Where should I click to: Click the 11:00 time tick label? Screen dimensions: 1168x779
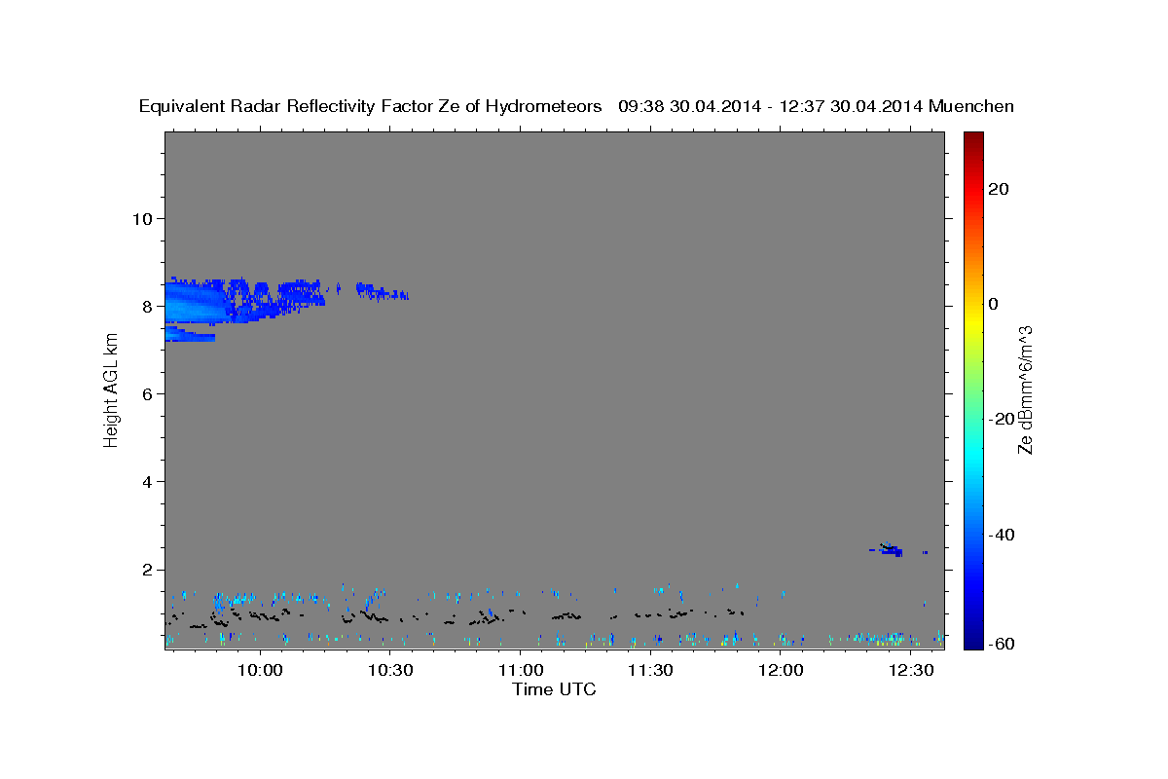click(x=520, y=670)
